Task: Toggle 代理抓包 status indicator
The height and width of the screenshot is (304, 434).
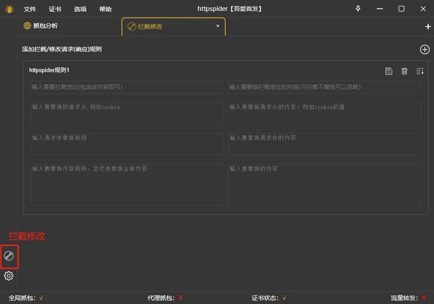Action: point(165,298)
